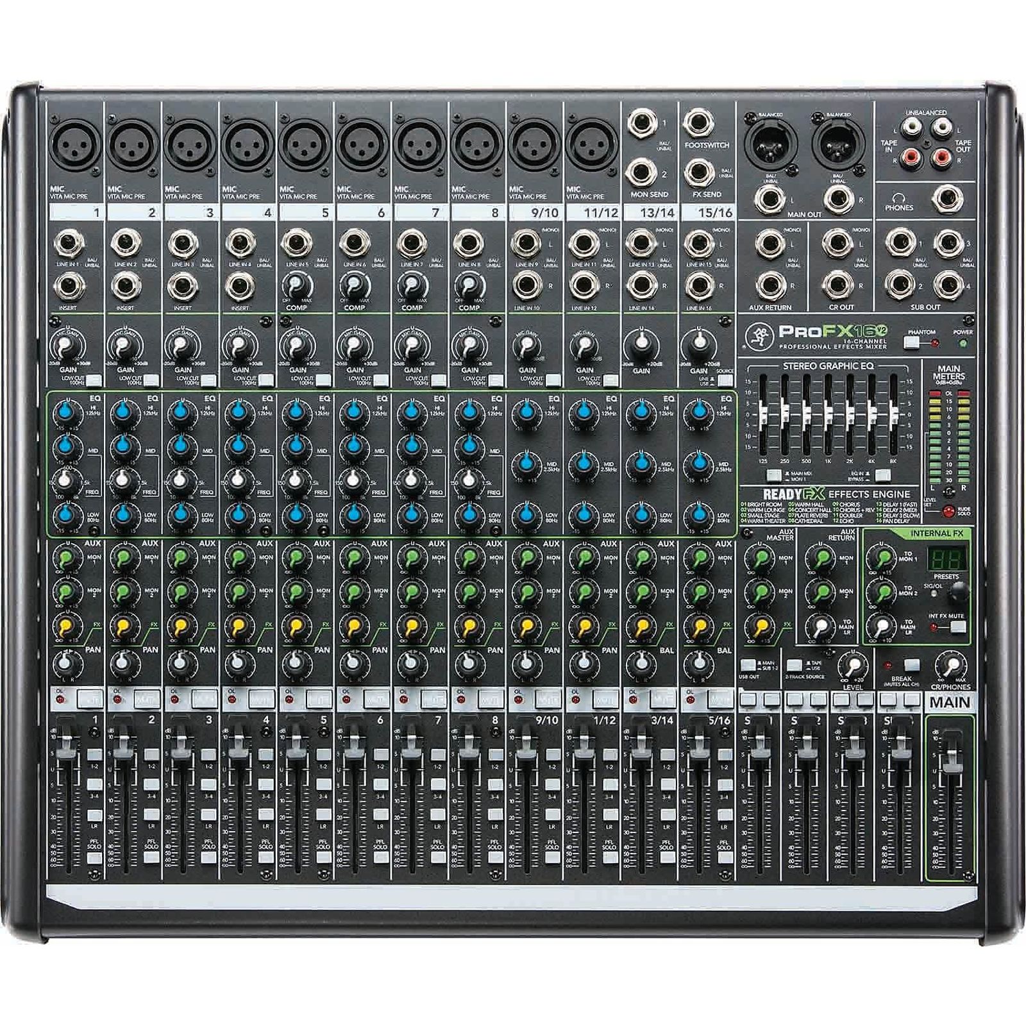Image resolution: width=1026 pixels, height=1026 pixels.
Task: Click the Footswitch jack
Action: point(698,123)
